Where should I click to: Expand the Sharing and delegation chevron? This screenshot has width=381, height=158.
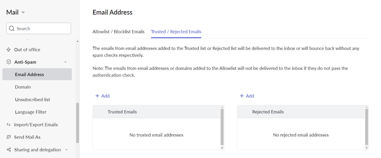pyautogui.click(x=66, y=150)
